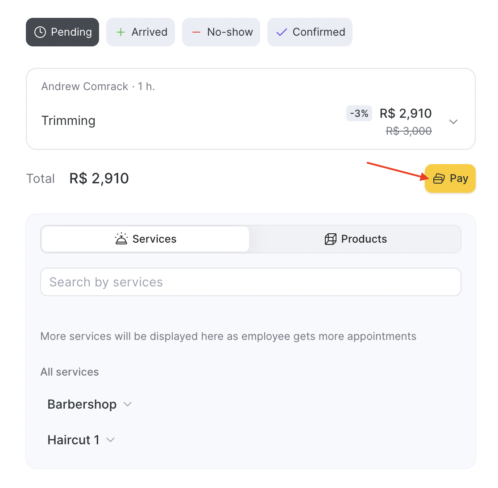Image resolution: width=498 pixels, height=488 pixels.
Task: Click the Products box icon
Action: click(331, 239)
